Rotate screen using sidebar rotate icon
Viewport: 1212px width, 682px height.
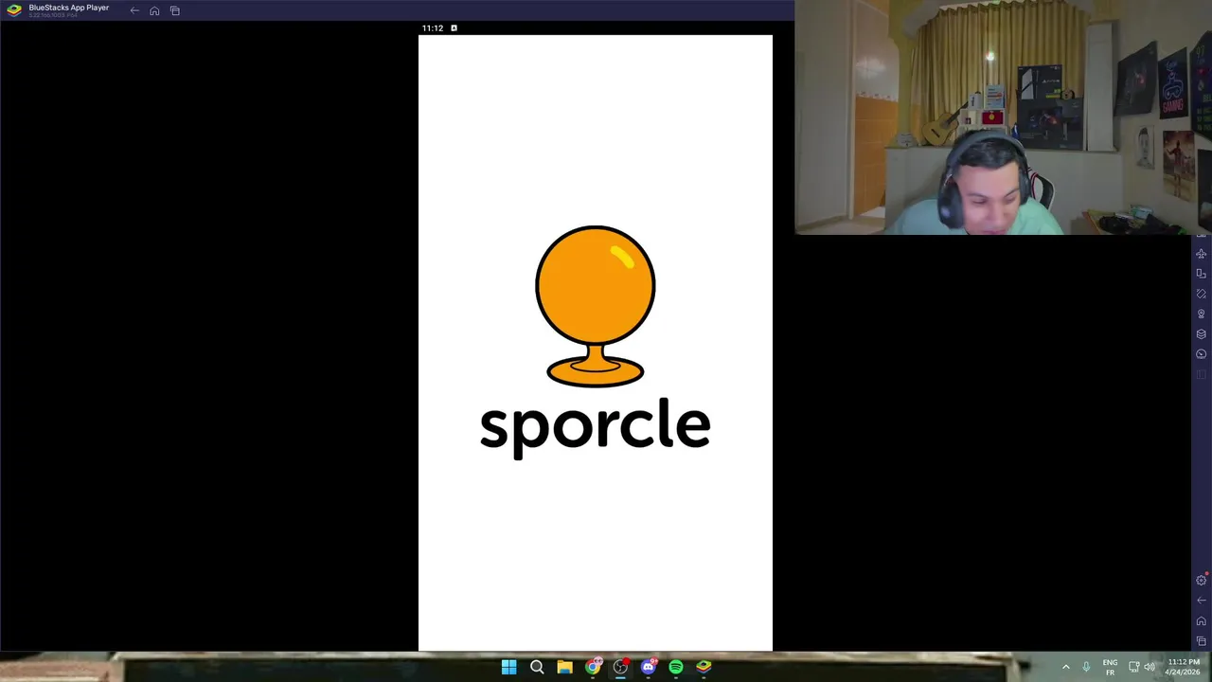[x=1201, y=274]
